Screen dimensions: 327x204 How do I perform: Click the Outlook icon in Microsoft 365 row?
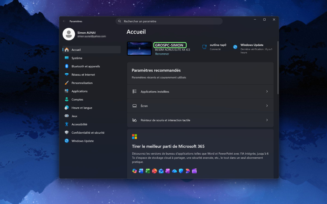[x=161, y=171]
